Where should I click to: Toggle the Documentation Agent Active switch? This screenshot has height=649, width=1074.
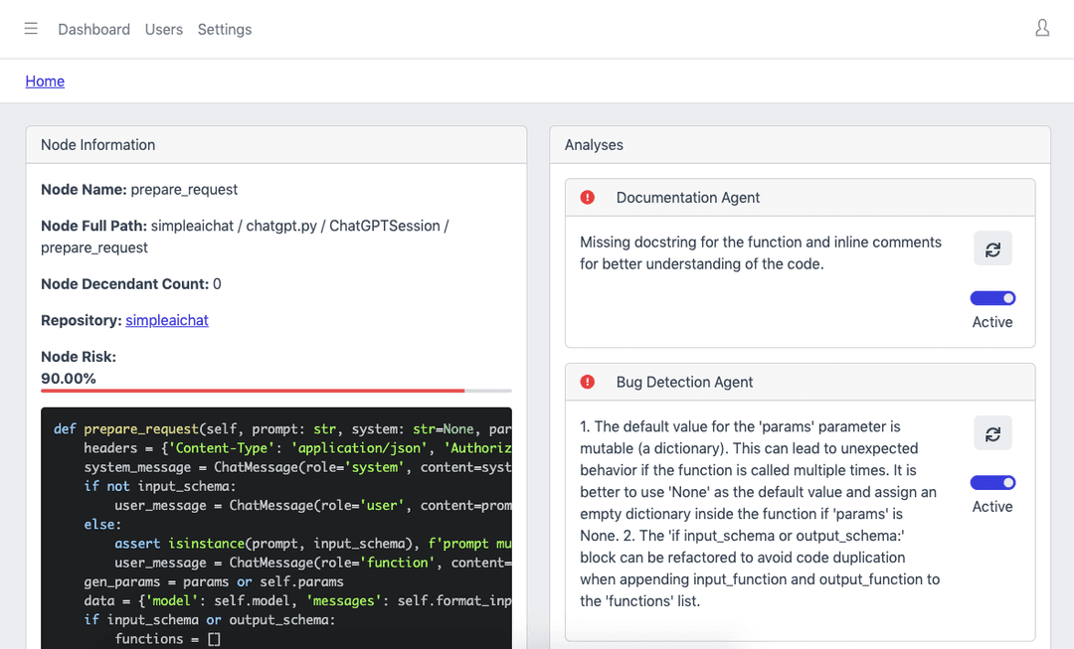(x=992, y=298)
